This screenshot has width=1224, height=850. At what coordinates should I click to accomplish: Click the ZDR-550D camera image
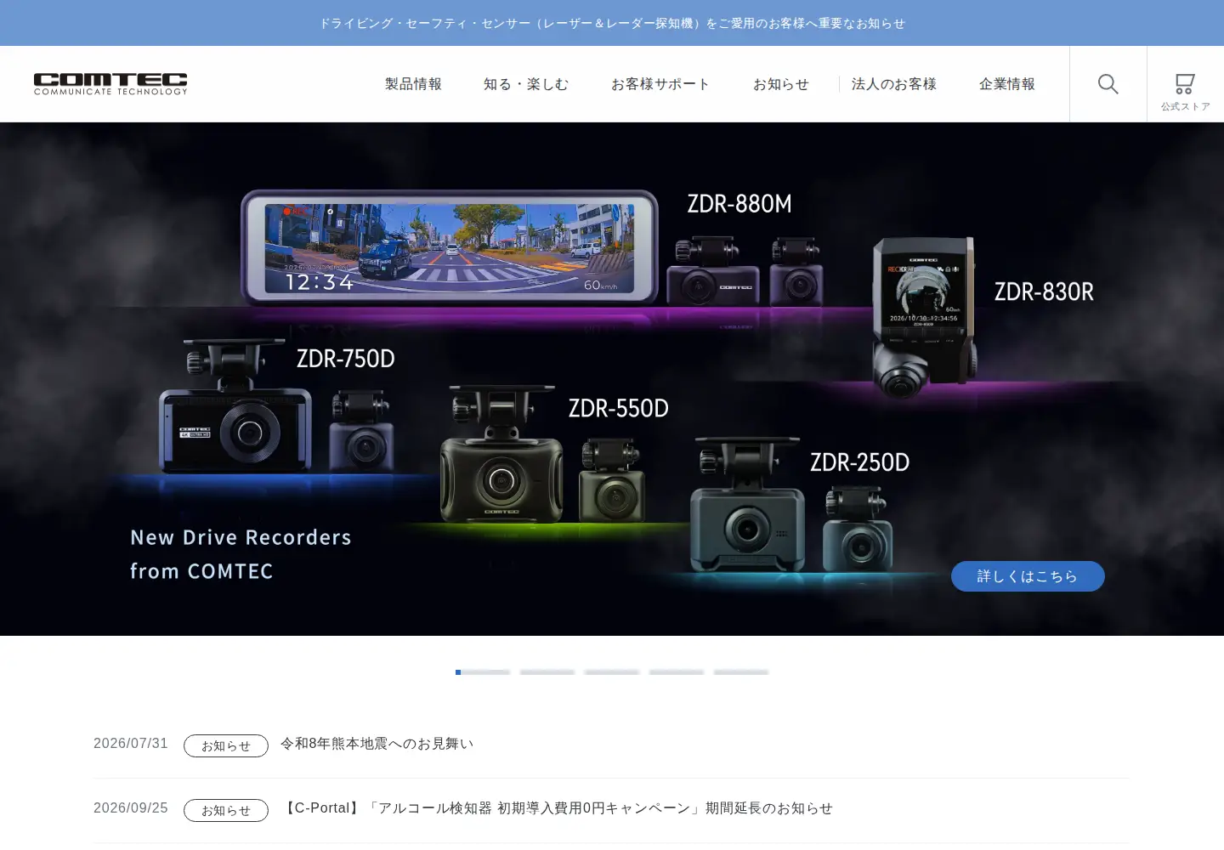tap(501, 454)
